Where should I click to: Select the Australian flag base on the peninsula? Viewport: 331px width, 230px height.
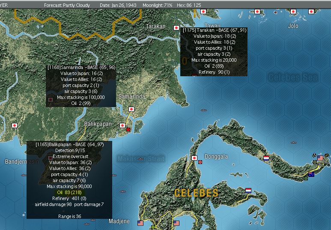(x=311, y=174)
